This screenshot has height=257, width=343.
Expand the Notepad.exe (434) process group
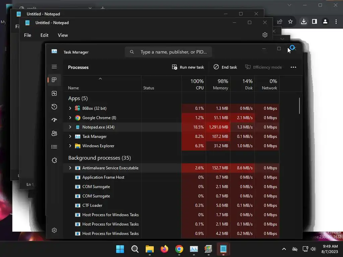point(70,127)
